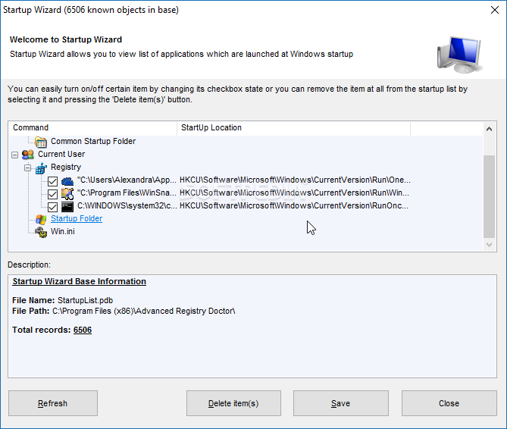Click the HKCU...\Run\One... location text
This screenshot has height=429, width=507.
[x=295, y=180]
